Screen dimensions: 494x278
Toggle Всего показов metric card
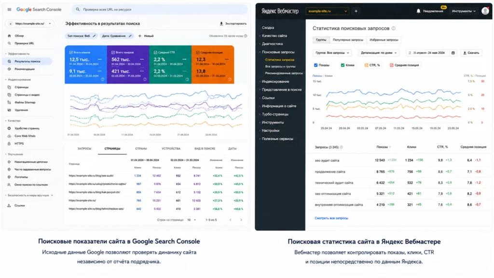click(128, 65)
